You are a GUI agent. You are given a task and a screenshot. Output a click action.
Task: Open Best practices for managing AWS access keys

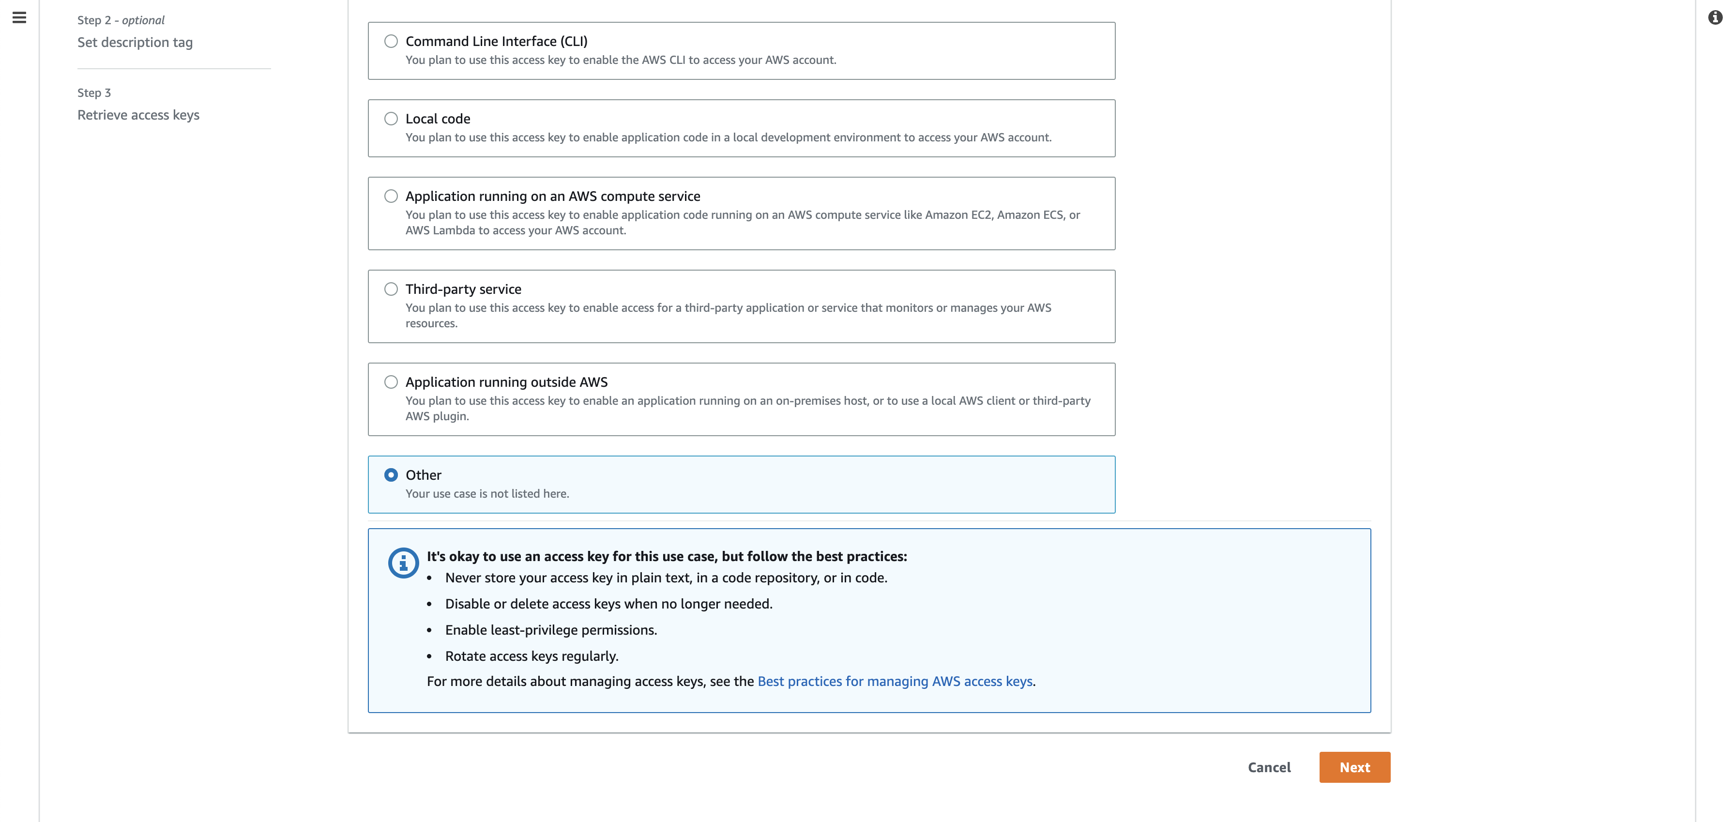(x=895, y=681)
